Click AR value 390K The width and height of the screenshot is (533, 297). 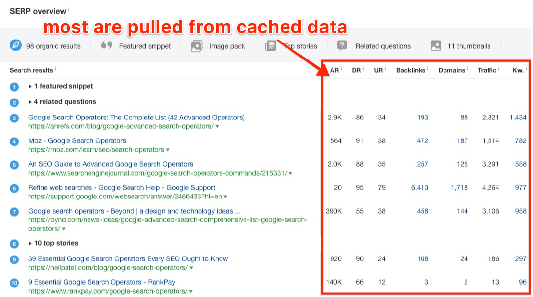click(334, 211)
